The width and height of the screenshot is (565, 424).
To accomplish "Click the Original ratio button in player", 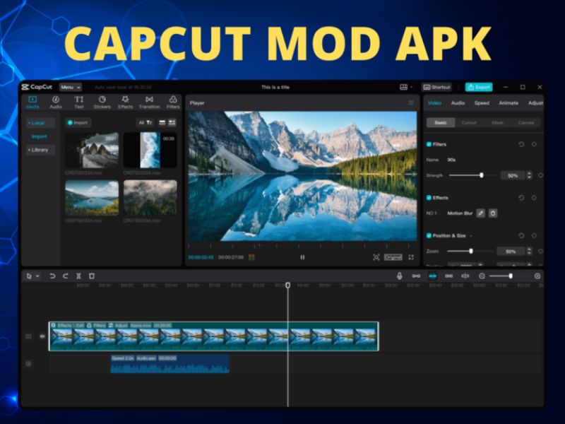I will 393,257.
